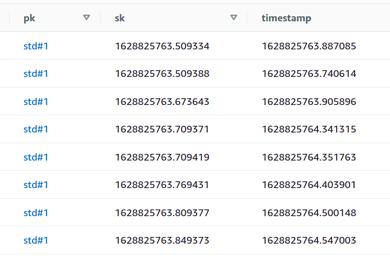Open std#1 item with sk 1628825763.509388
390x256 pixels.
pyautogui.click(x=36, y=74)
